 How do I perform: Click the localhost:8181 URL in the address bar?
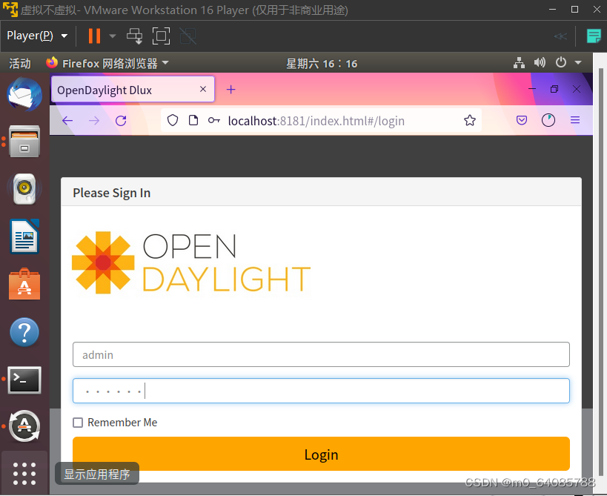click(x=316, y=121)
